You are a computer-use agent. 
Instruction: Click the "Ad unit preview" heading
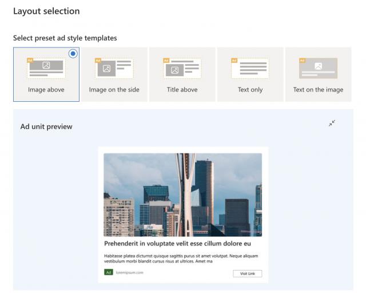46,126
